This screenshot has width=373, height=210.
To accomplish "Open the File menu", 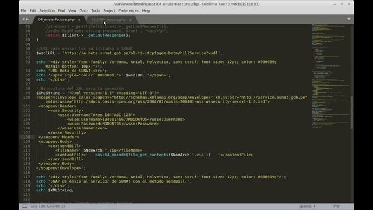I will (23, 10).
